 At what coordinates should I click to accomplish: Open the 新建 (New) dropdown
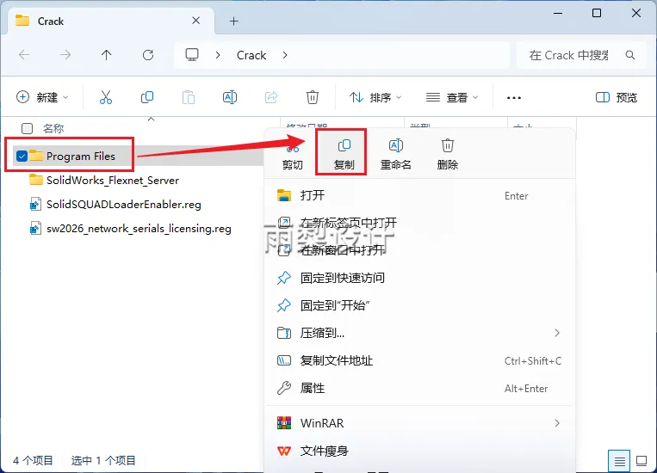pos(42,97)
